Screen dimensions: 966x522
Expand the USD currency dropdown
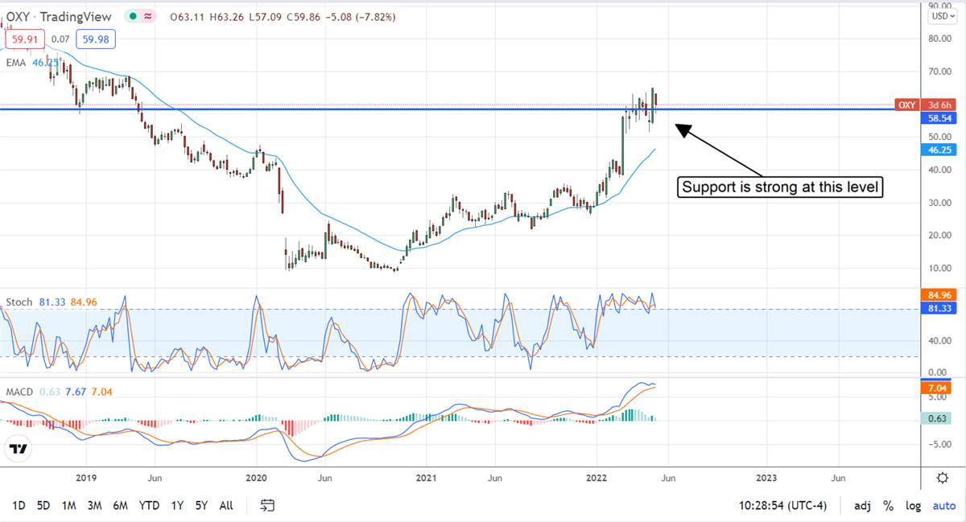[x=941, y=16]
